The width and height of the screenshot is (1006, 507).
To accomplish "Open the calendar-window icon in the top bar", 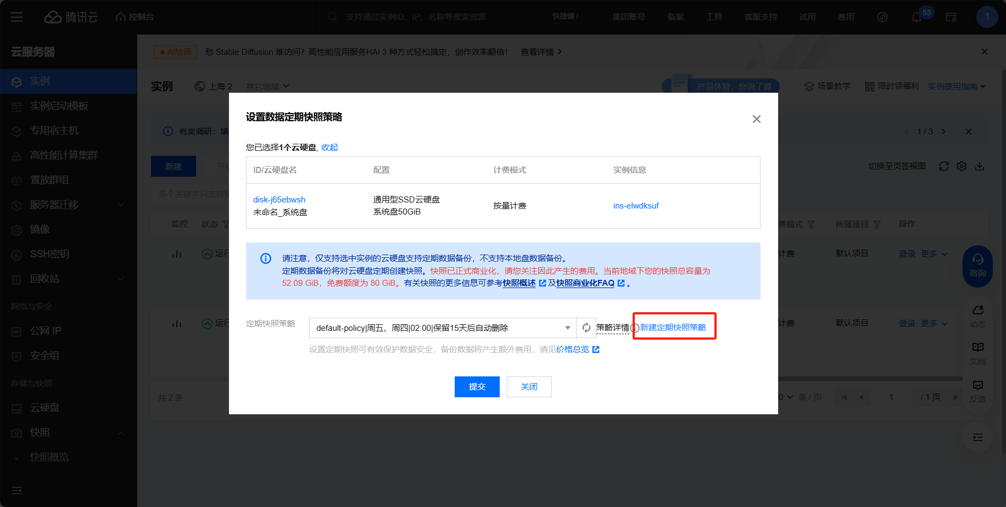I will point(951,17).
